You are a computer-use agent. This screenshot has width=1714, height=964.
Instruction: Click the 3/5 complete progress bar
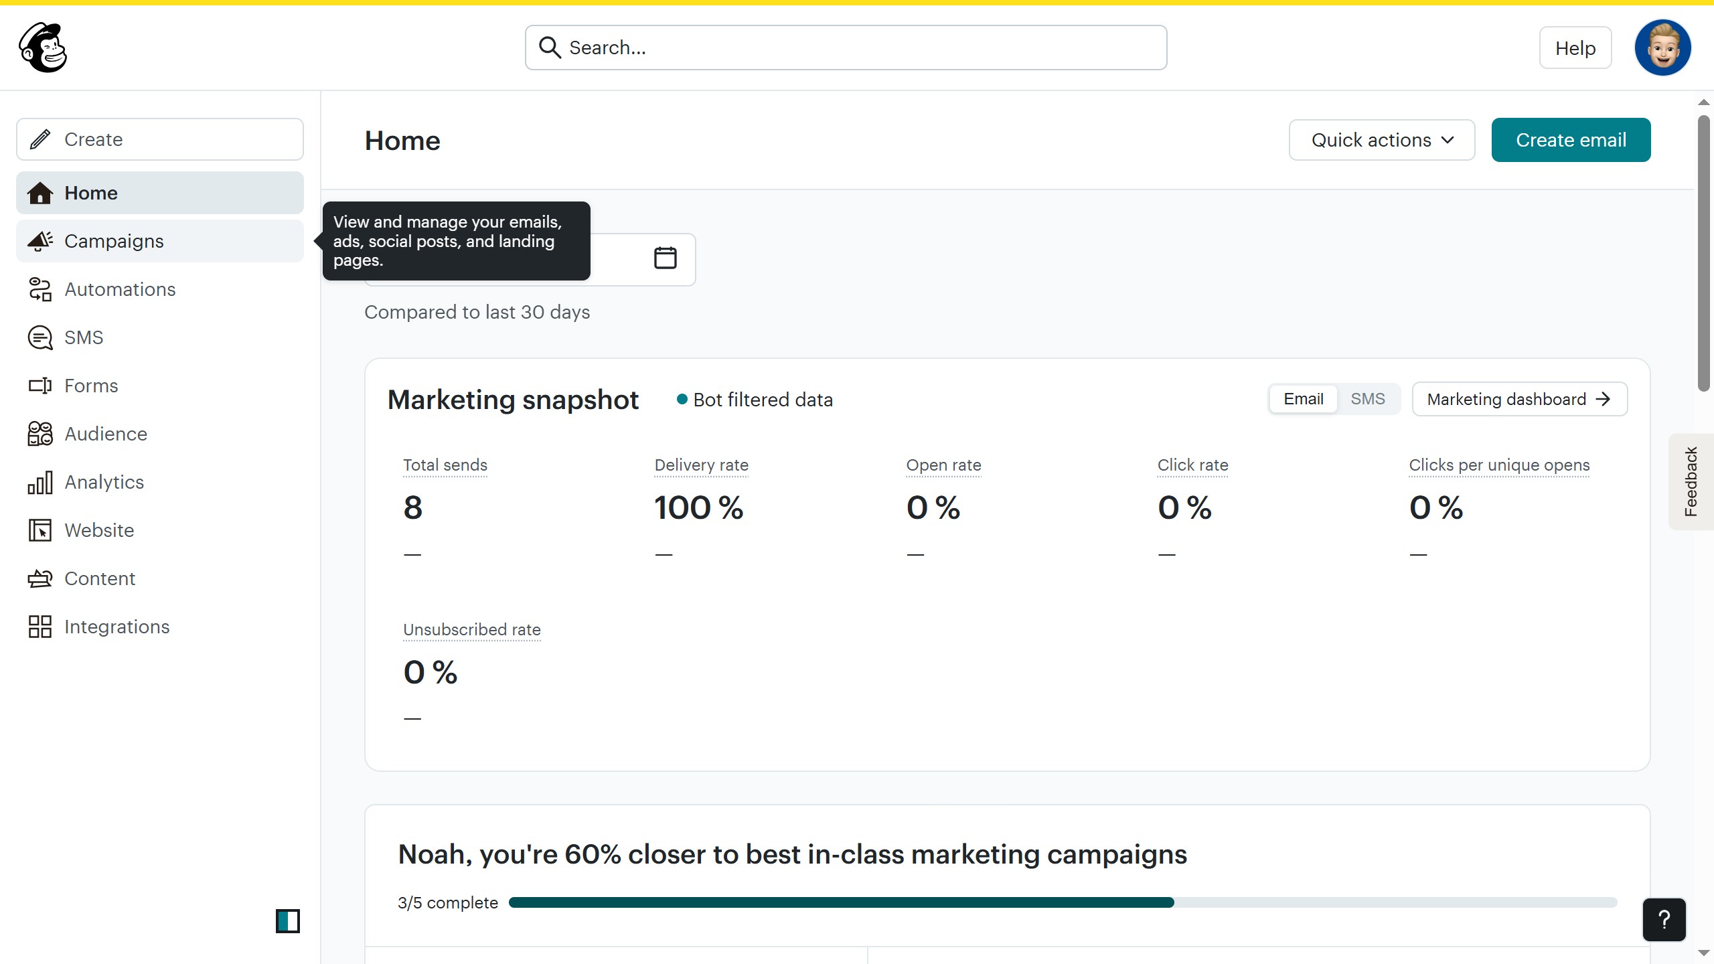point(1063,902)
